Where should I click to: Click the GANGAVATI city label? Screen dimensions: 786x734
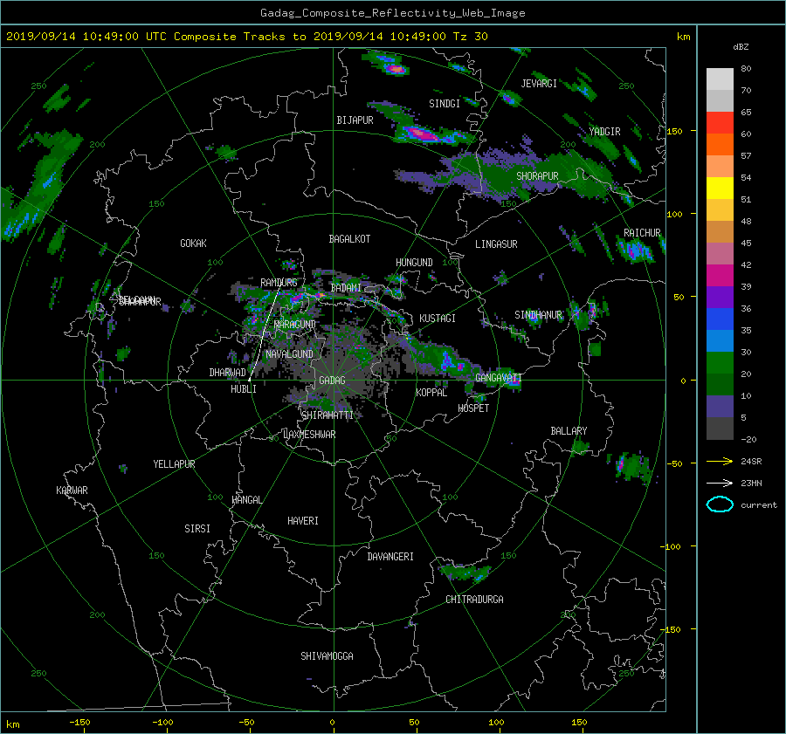point(499,378)
